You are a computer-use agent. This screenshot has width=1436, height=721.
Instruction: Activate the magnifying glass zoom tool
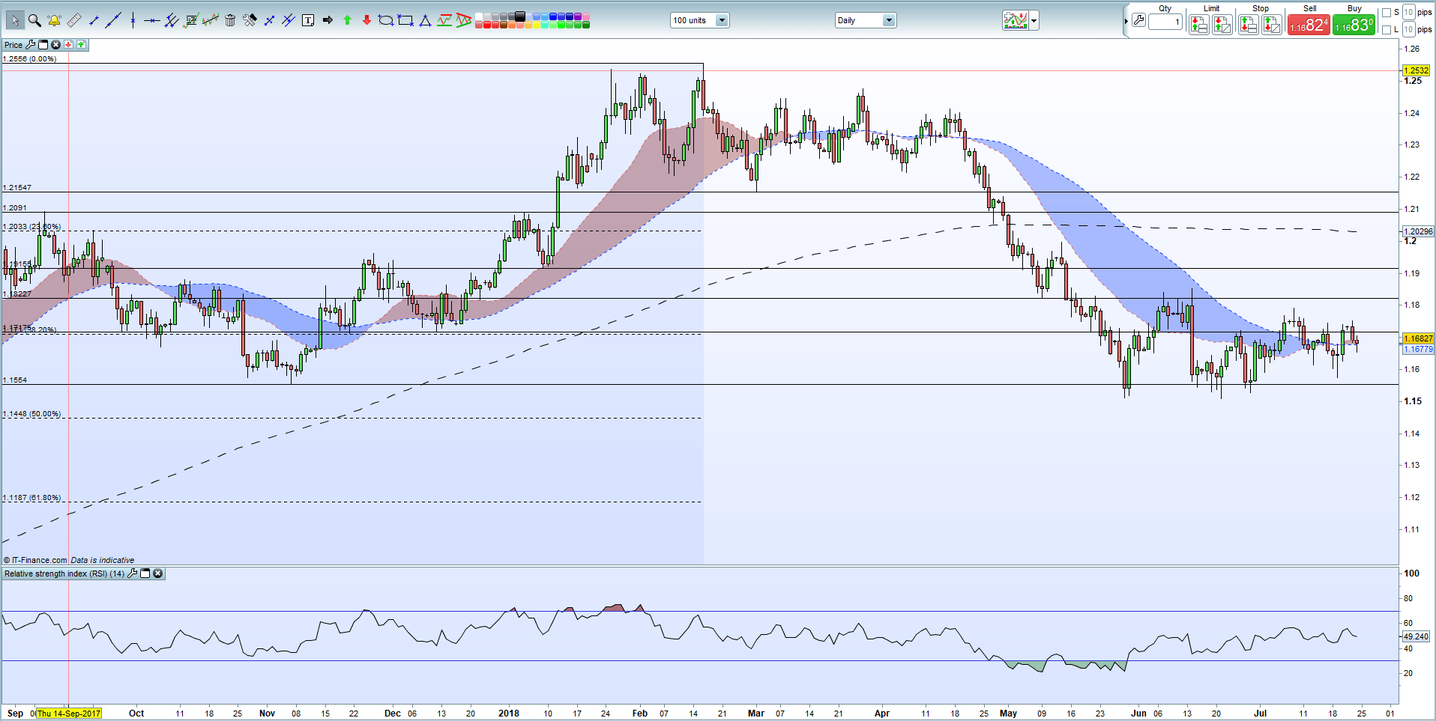coord(34,20)
